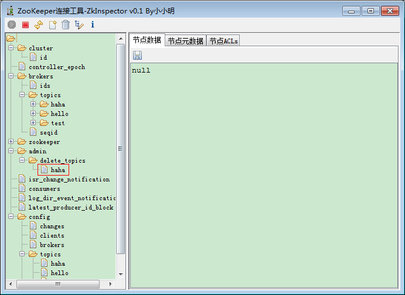Switch to the 节点数据 tab
This screenshot has height=295, width=405.
[147, 40]
